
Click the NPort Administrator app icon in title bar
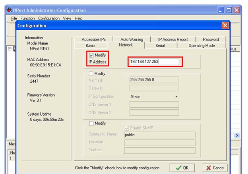tap(9, 10)
